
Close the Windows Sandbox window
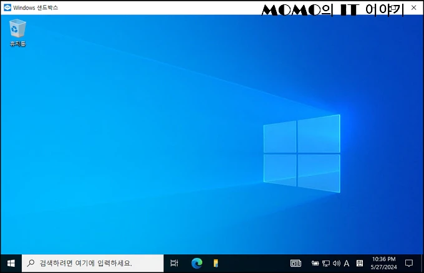(414, 7)
